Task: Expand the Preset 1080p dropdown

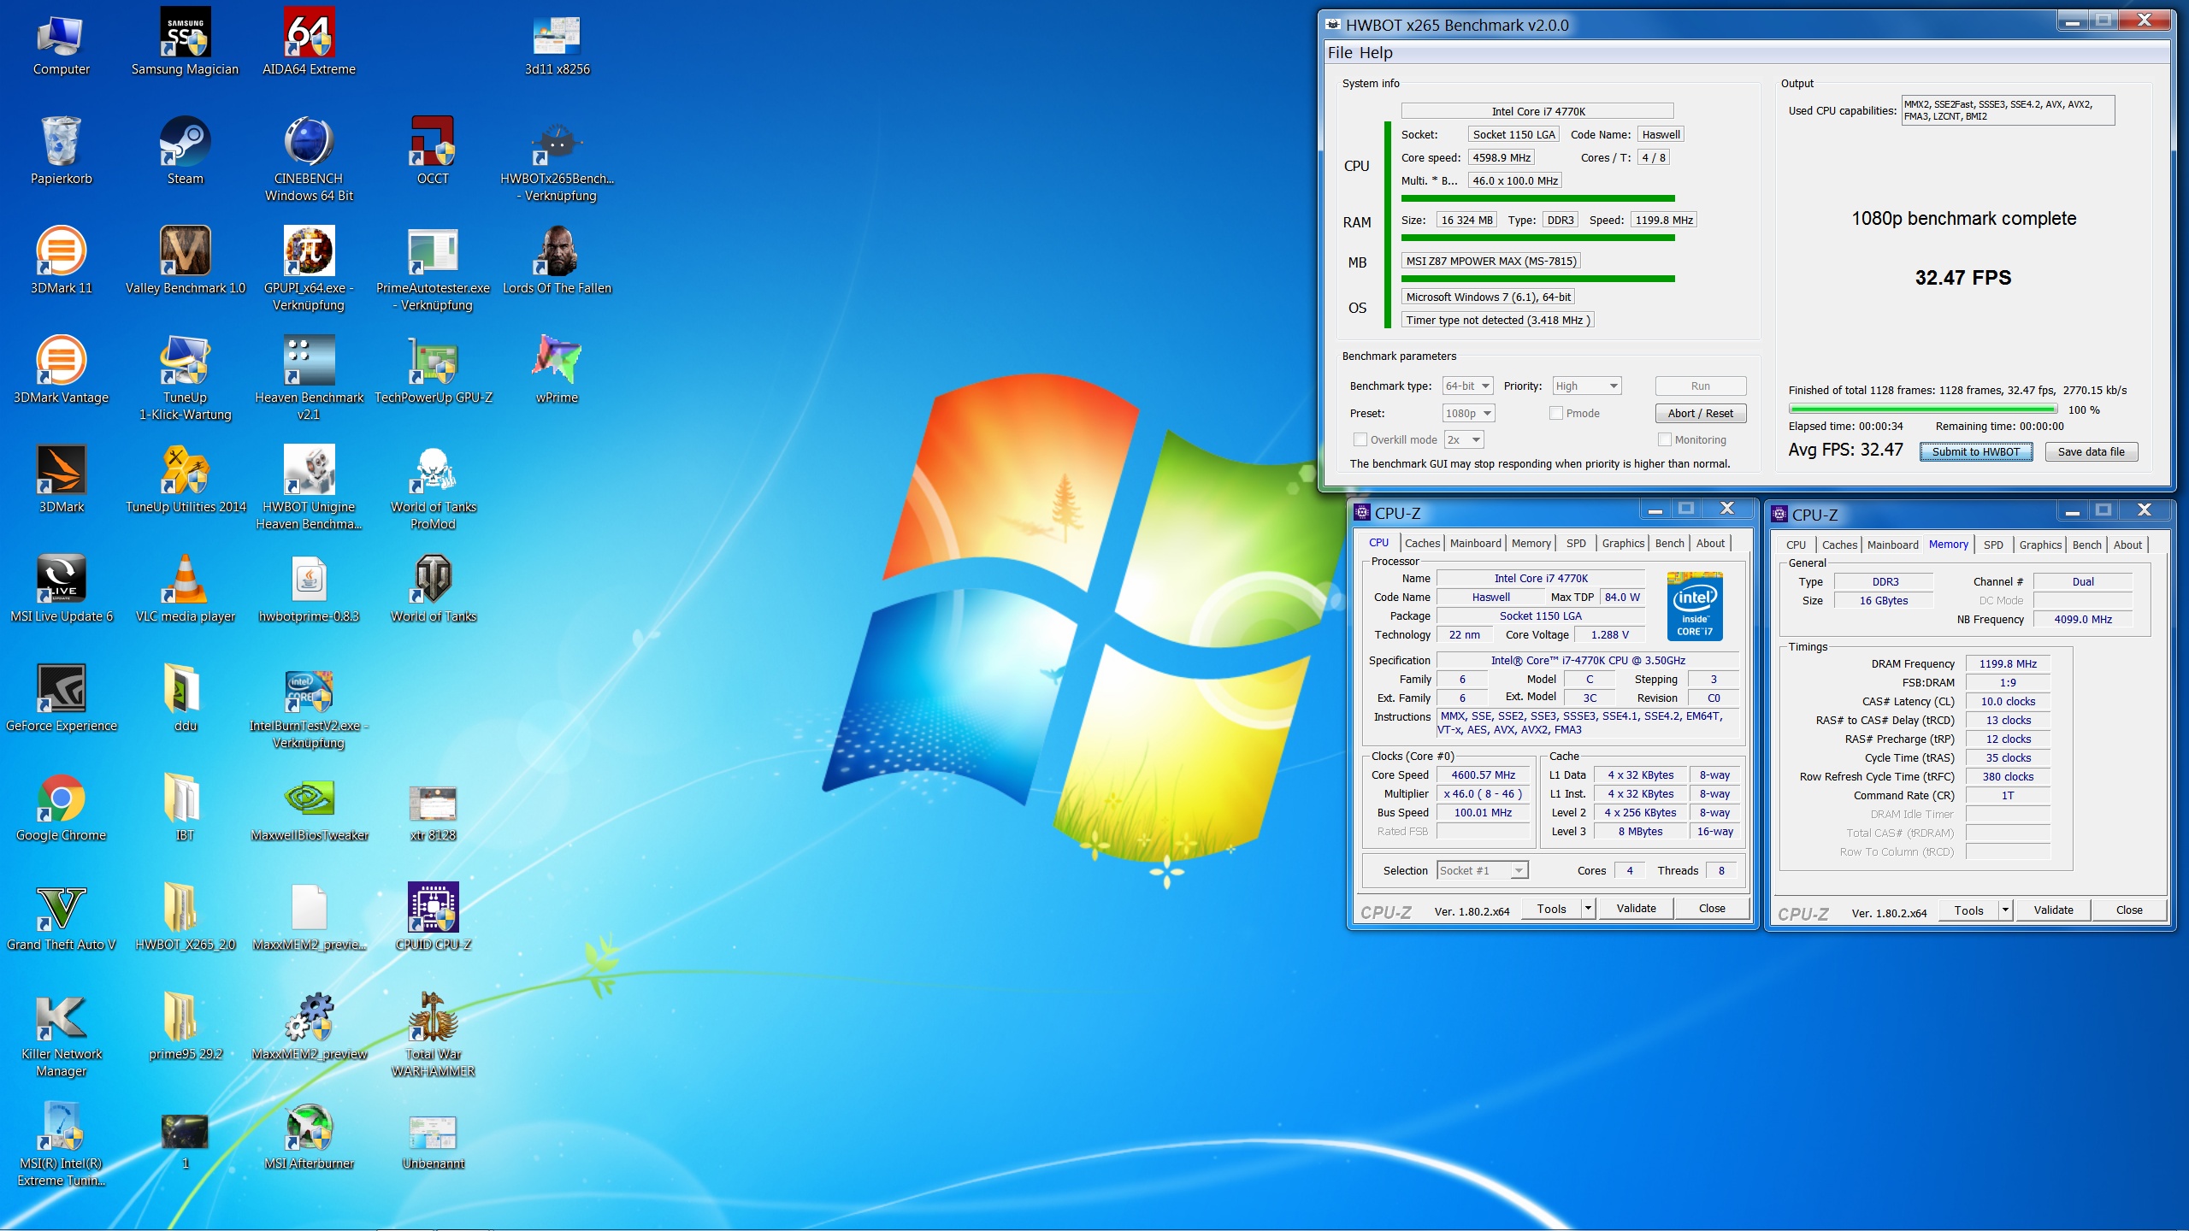Action: (x=1467, y=414)
